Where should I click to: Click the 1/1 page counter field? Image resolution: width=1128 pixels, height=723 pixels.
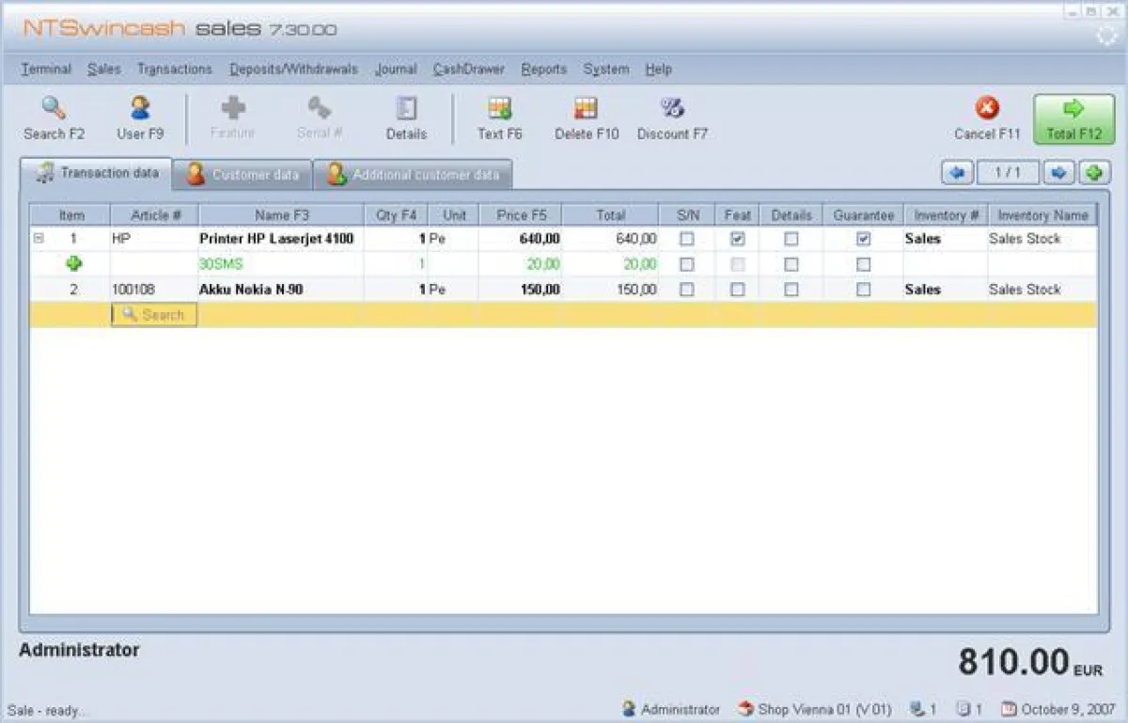[1009, 172]
